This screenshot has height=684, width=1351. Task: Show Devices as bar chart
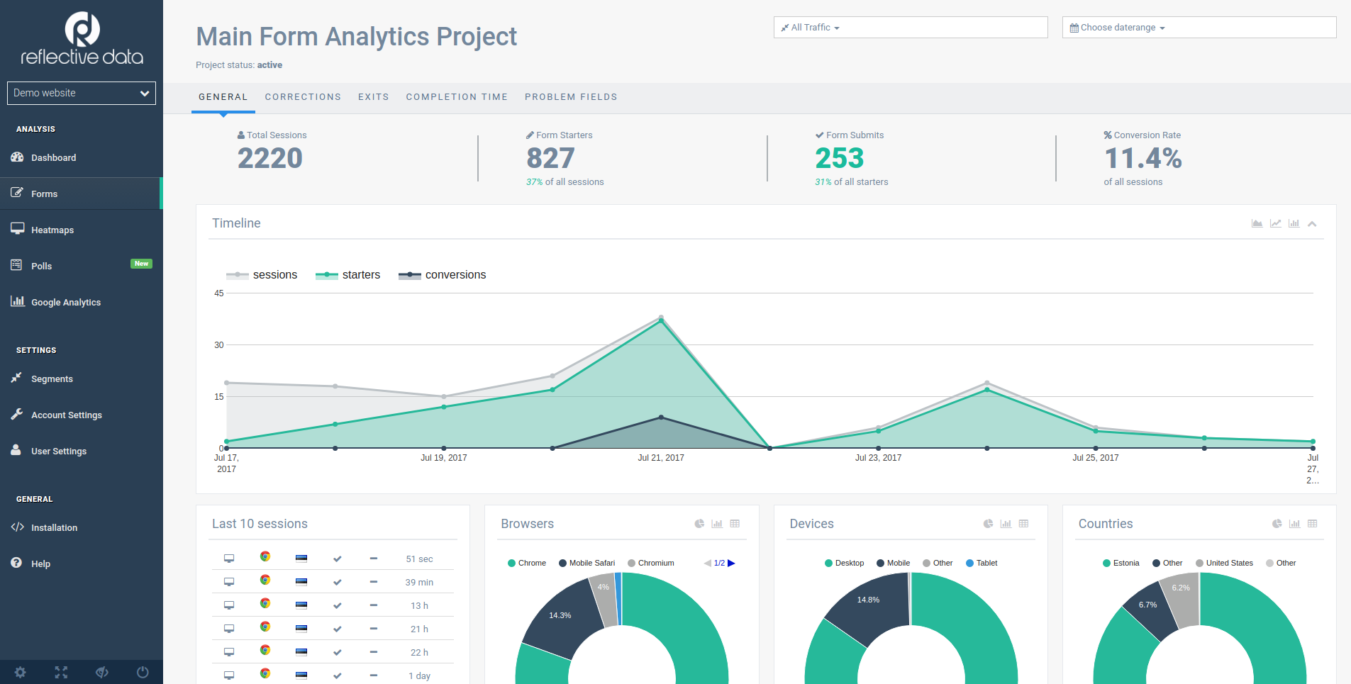[x=1006, y=524]
